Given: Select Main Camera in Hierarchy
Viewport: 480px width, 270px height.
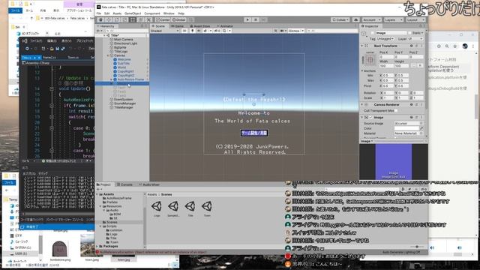Looking at the screenshot, I should (123, 40).
